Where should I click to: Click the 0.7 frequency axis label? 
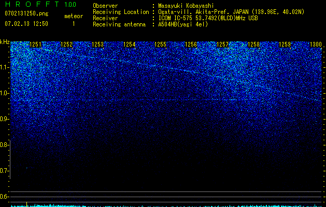click(5, 171)
